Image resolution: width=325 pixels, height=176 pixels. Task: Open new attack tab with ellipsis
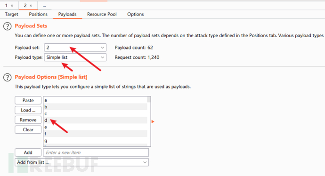pos(44,6)
